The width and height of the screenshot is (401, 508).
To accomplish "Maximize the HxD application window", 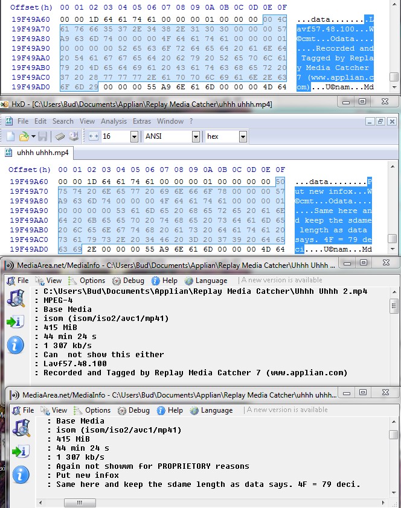I will [362, 101].
